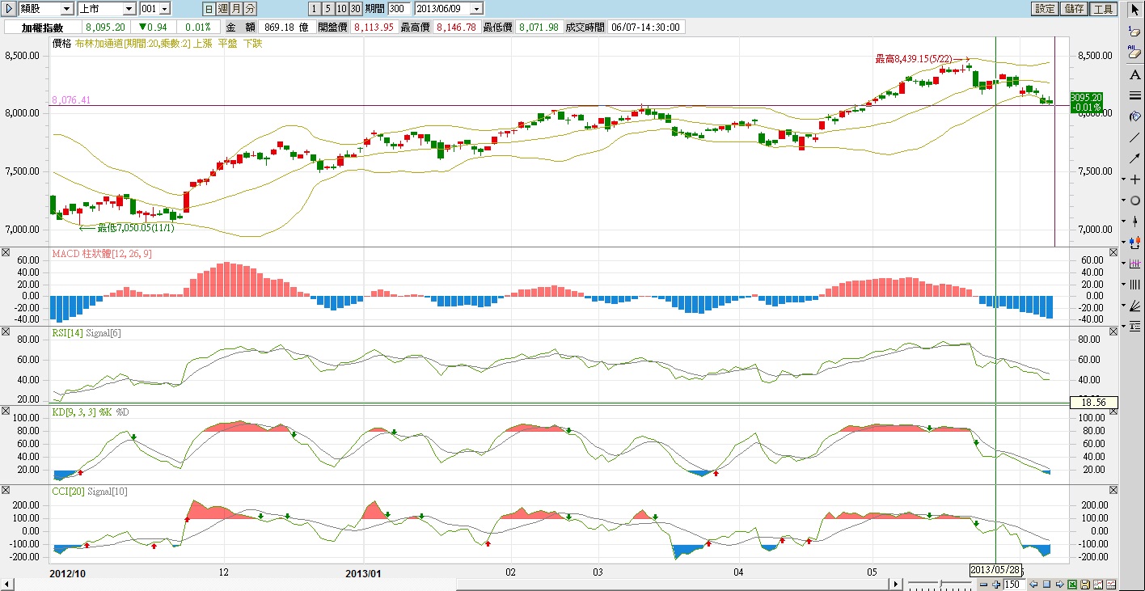
Task: Click the horizontal scrollbar thumb
Action: point(672,584)
